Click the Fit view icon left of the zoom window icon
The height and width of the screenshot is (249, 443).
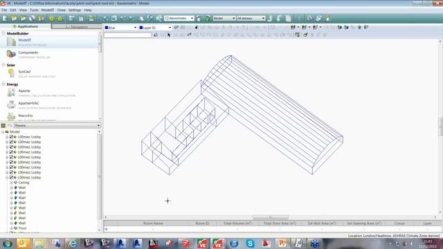pos(105,19)
